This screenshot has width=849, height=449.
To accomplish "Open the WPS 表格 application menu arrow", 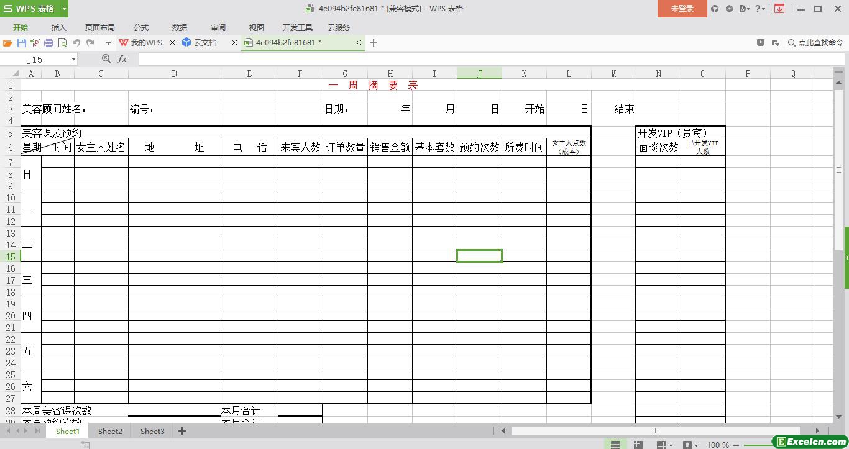I will pyautogui.click(x=64, y=9).
